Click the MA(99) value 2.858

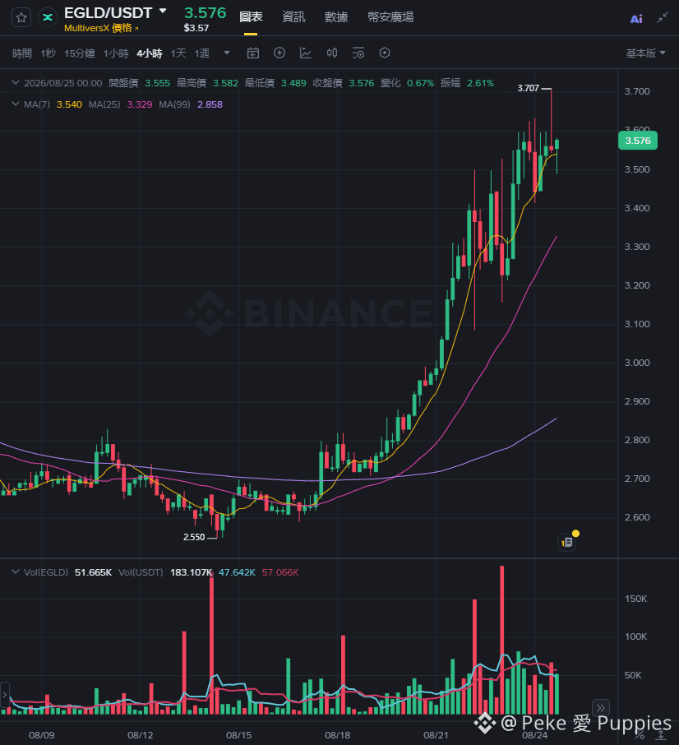210,104
